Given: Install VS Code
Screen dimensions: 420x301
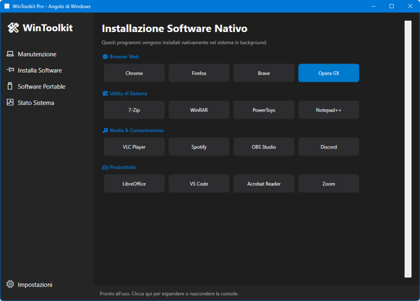Looking at the screenshot, I should tap(199, 183).
